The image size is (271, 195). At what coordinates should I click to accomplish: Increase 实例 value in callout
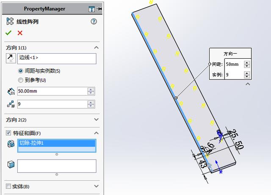click(x=247, y=73)
